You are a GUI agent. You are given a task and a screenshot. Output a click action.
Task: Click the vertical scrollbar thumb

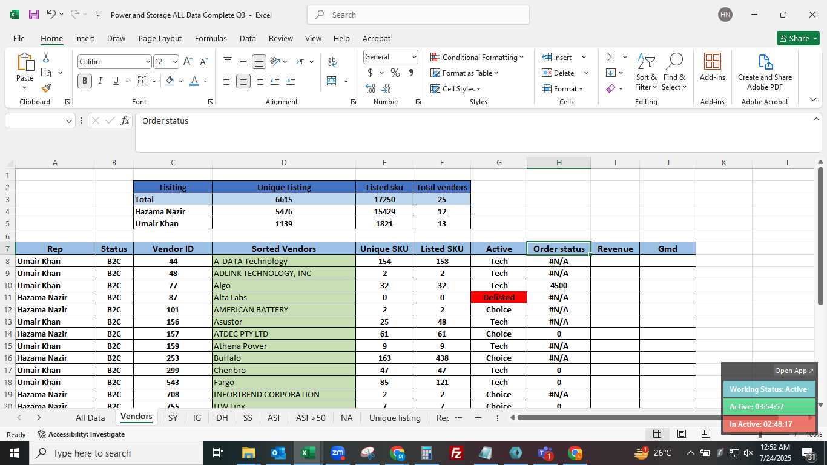coord(820,236)
